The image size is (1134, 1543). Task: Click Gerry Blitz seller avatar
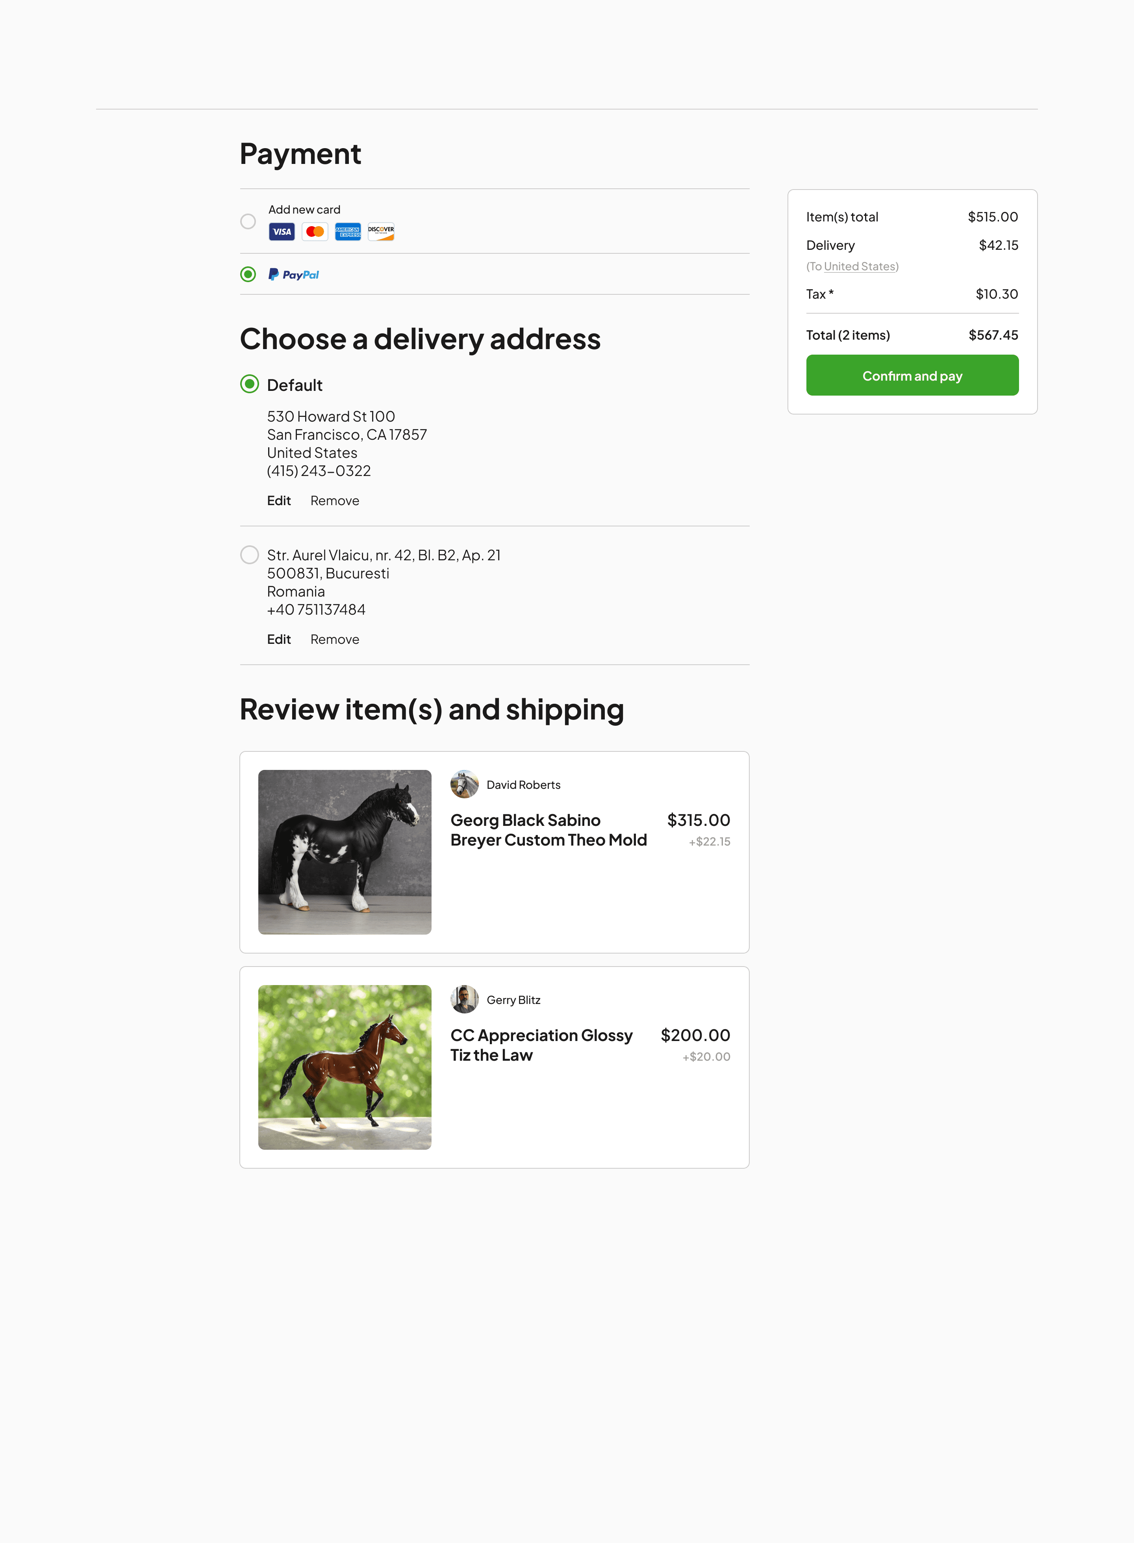(465, 1000)
